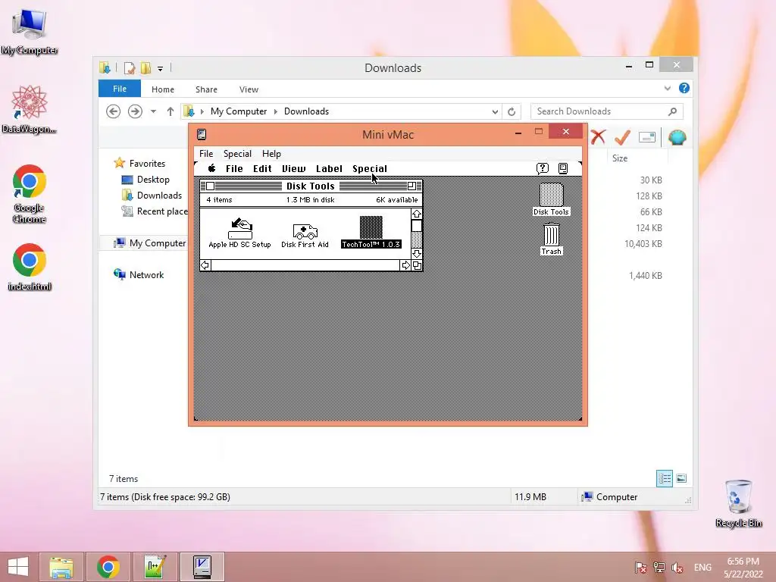Screen dimensions: 776x582
Task: Click the Disk Tools scroll down arrow
Action: point(417,253)
